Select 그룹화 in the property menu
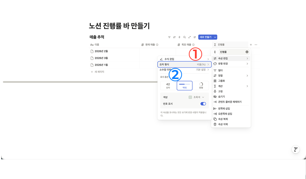The width and height of the screenshot is (306, 179). coord(231,81)
